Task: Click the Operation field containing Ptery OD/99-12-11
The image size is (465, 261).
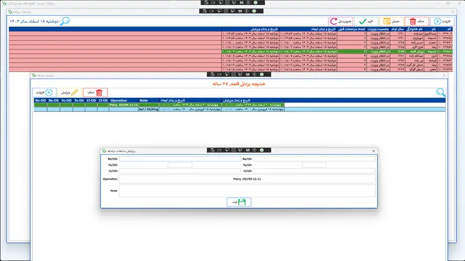Action: [x=247, y=179]
